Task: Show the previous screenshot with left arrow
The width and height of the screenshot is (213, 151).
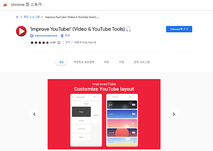Action: click(34, 114)
